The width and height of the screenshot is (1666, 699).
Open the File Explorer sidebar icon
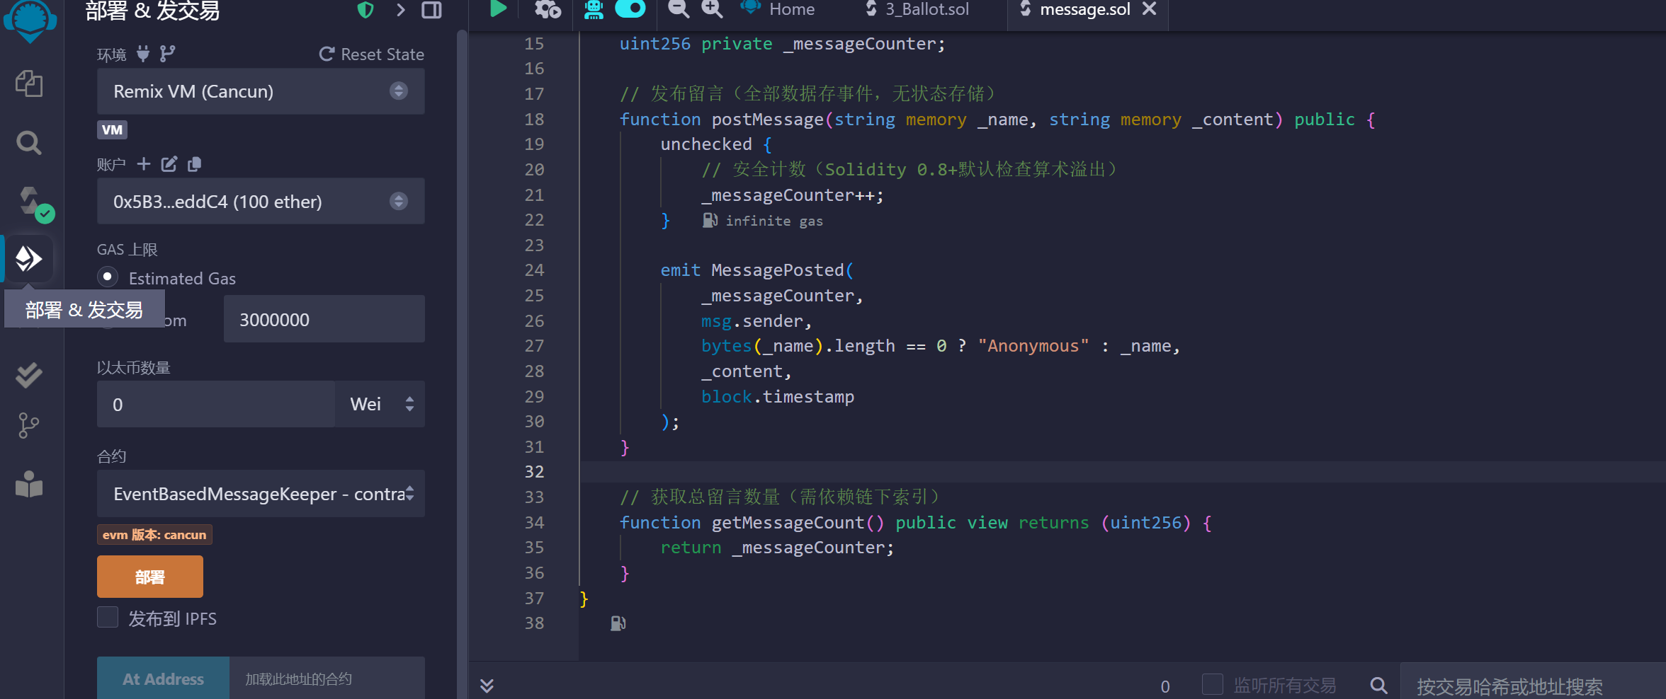click(x=29, y=84)
